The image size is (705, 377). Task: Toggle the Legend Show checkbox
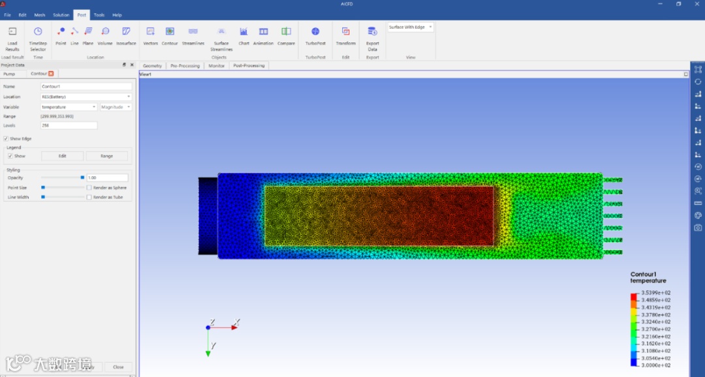coord(10,156)
